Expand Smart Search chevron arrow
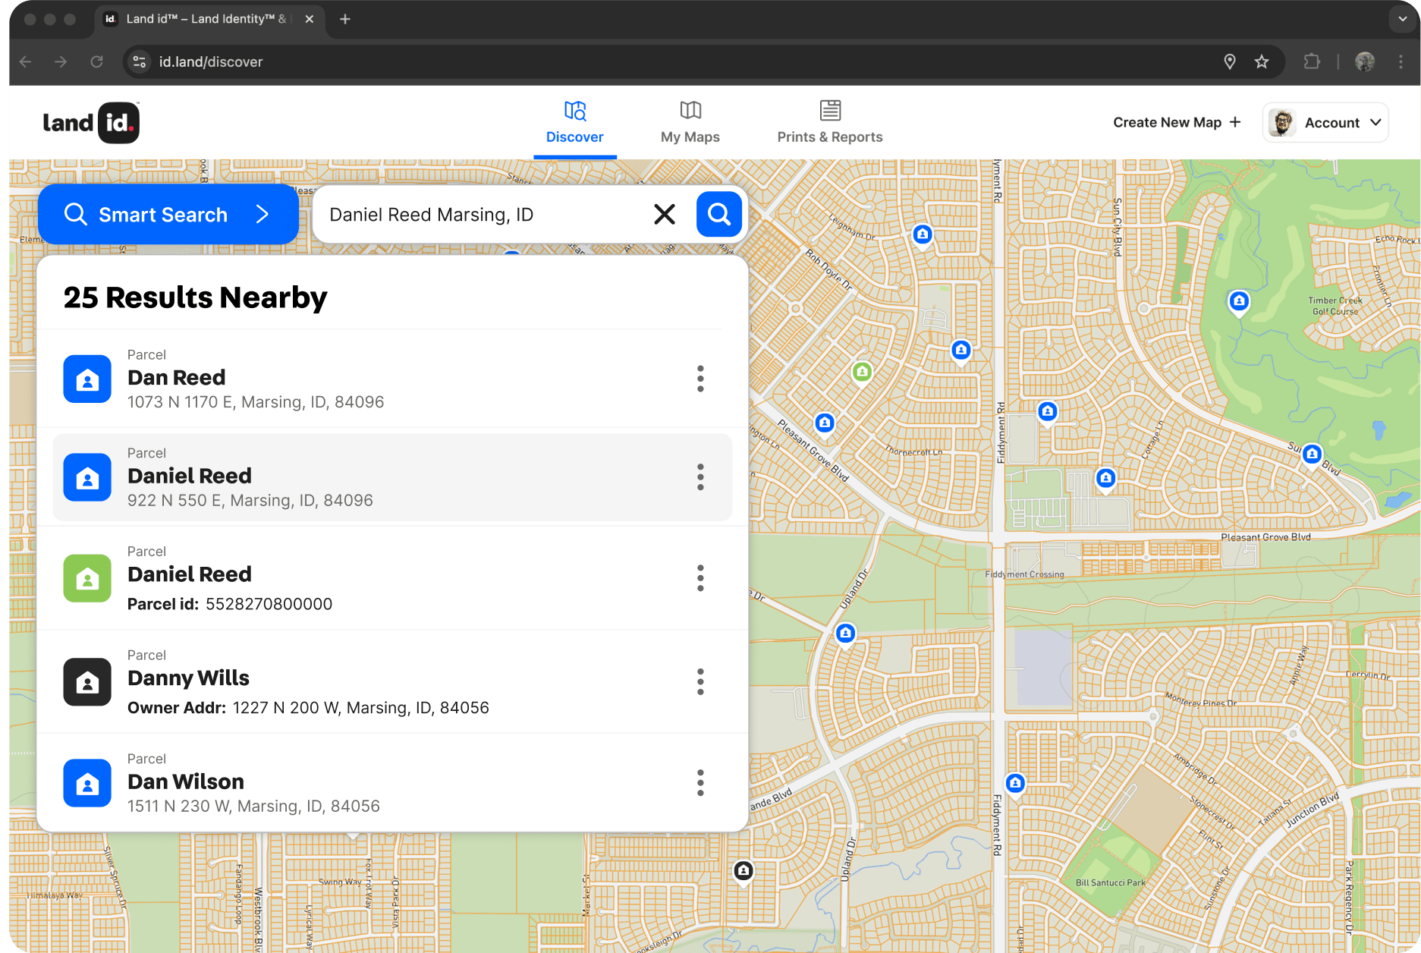Viewport: 1421px width, 953px height. click(262, 214)
